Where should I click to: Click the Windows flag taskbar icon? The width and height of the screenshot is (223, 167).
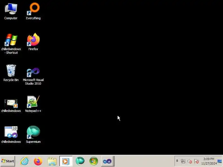[94, 161]
